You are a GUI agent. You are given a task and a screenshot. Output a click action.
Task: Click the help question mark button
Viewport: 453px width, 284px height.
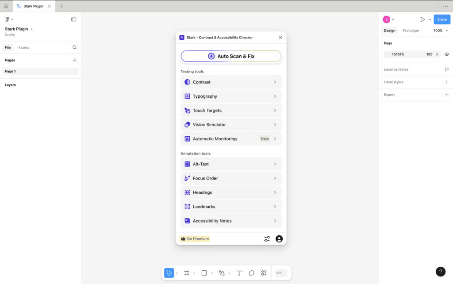pos(441,272)
